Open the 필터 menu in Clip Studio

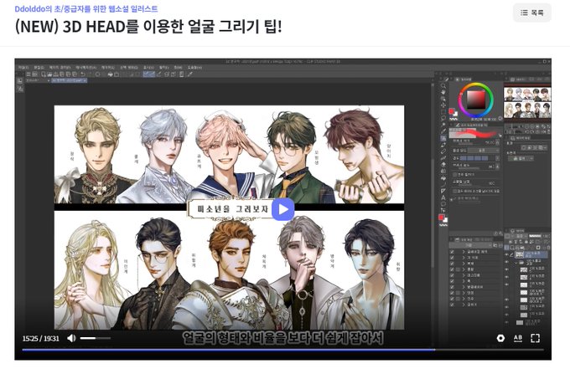[x=164, y=68]
